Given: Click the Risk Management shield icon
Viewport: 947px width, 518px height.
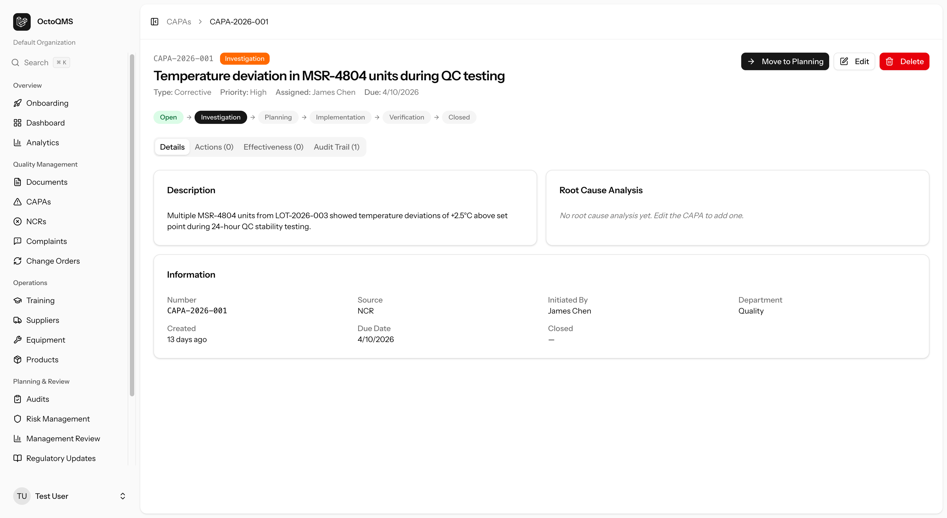Looking at the screenshot, I should pos(17,419).
